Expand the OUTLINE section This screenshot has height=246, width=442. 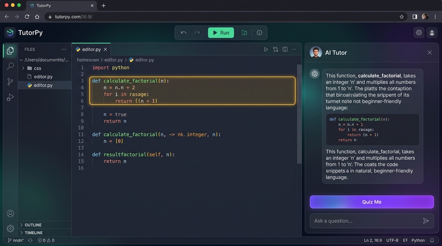[45, 225]
